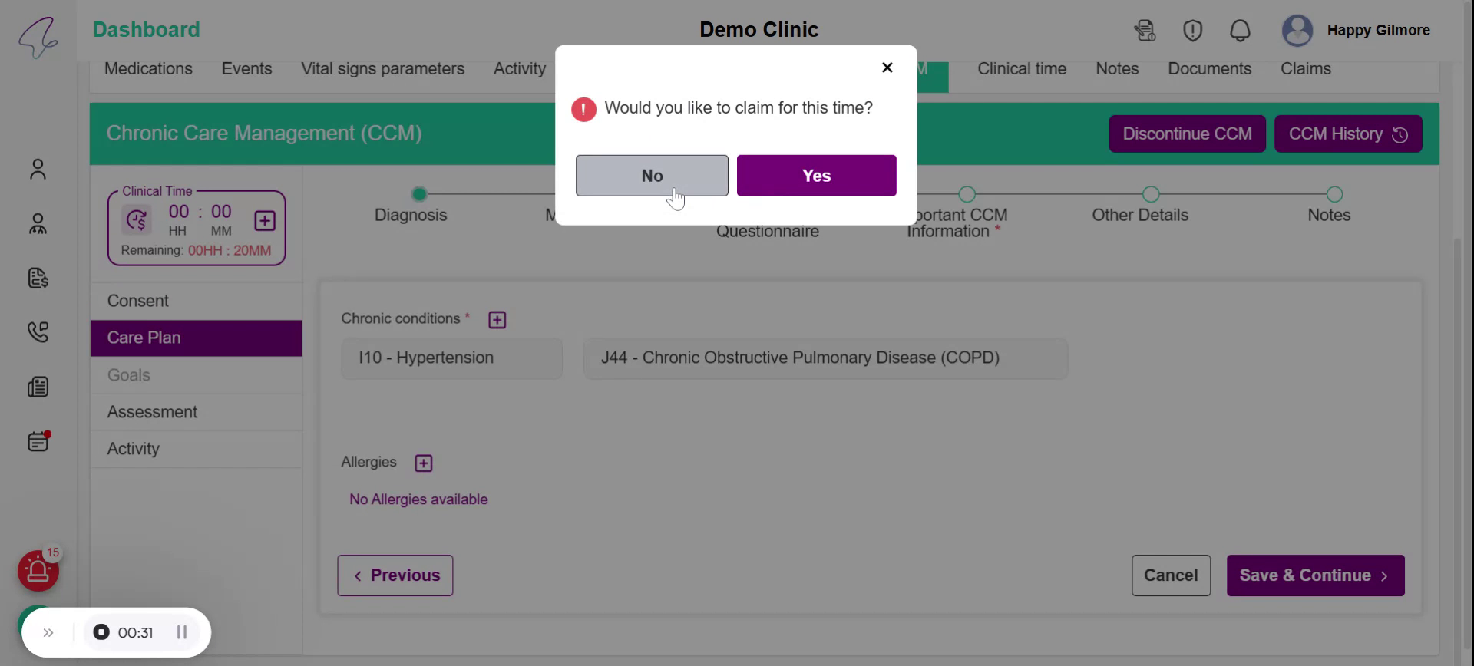Open the notifications bell in header
1474x666 pixels.
coord(1240,31)
